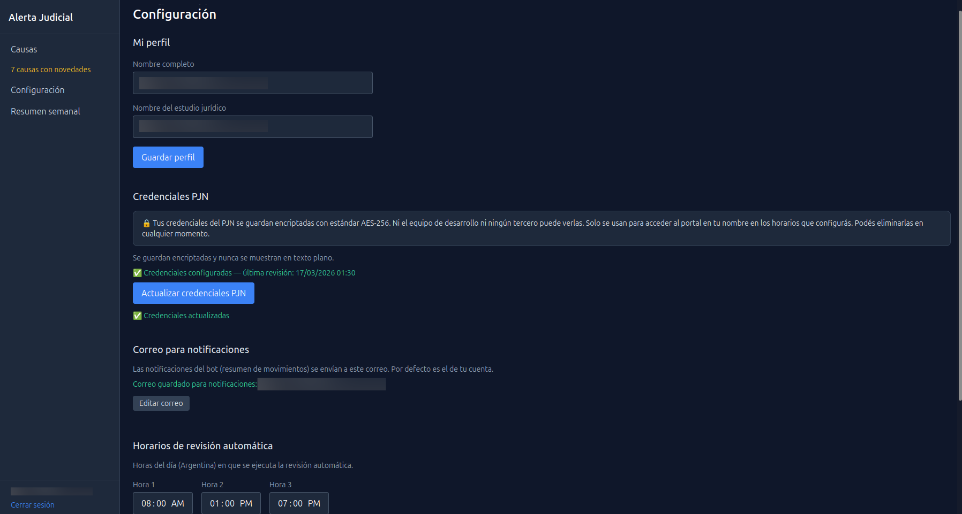Focus the Nombre del estudio jurídico field
962x514 pixels.
pos(252,127)
